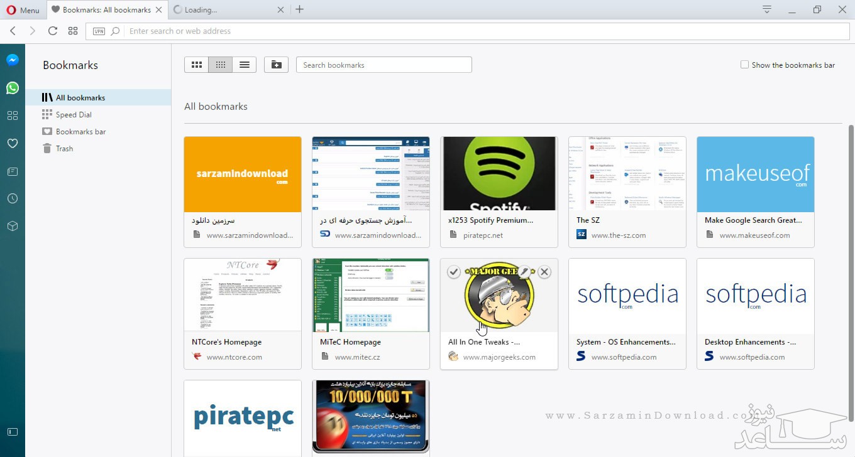Toggle the VPN badge in address bar

99,31
